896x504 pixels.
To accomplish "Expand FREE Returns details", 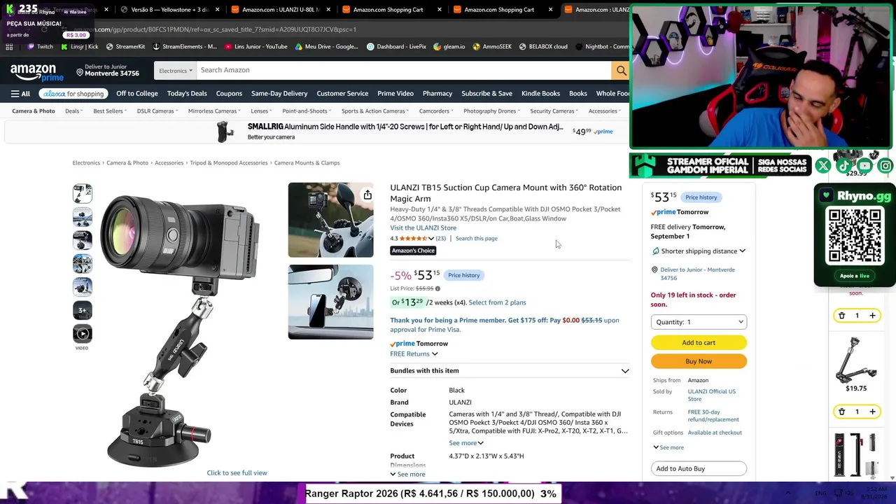I will 414,354.
